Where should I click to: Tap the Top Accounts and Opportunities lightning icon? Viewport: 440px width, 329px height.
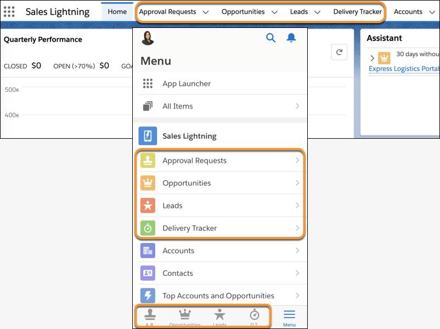click(148, 296)
